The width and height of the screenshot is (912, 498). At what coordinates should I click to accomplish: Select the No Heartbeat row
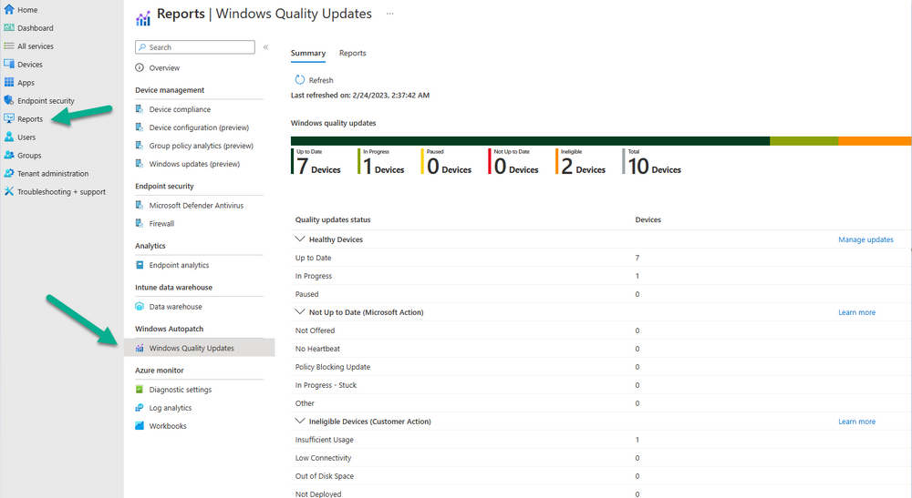(x=601, y=349)
